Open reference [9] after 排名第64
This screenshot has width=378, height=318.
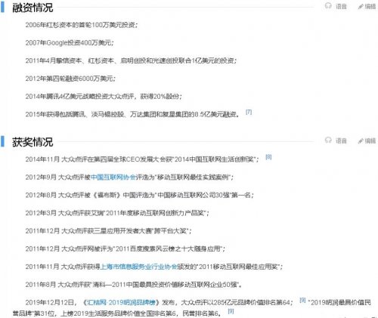tap(302, 300)
